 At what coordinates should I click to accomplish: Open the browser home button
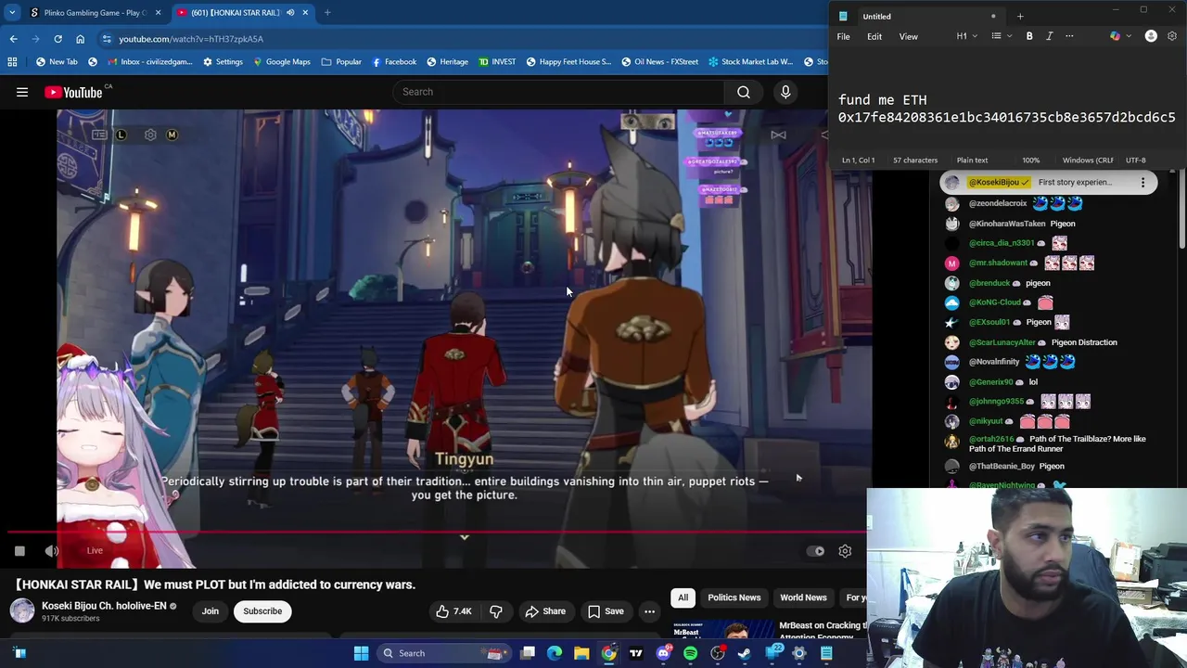tap(80, 39)
